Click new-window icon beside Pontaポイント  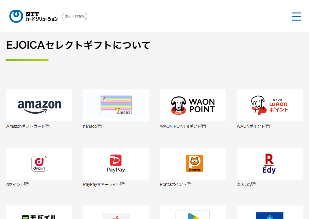tap(189, 184)
